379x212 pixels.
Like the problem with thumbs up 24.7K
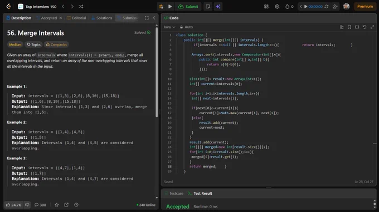click(13, 205)
